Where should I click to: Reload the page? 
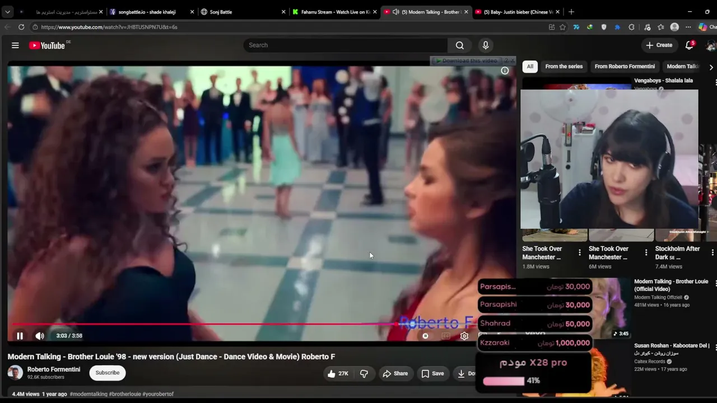[21, 27]
